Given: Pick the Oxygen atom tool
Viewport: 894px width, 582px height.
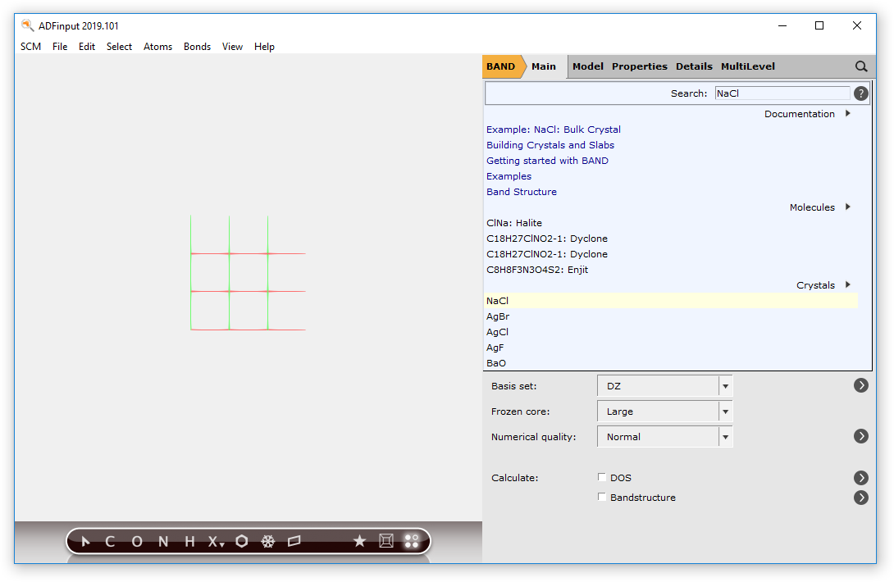Looking at the screenshot, I should [x=136, y=541].
